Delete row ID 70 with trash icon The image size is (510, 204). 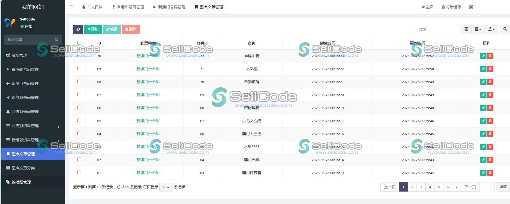click(x=490, y=56)
